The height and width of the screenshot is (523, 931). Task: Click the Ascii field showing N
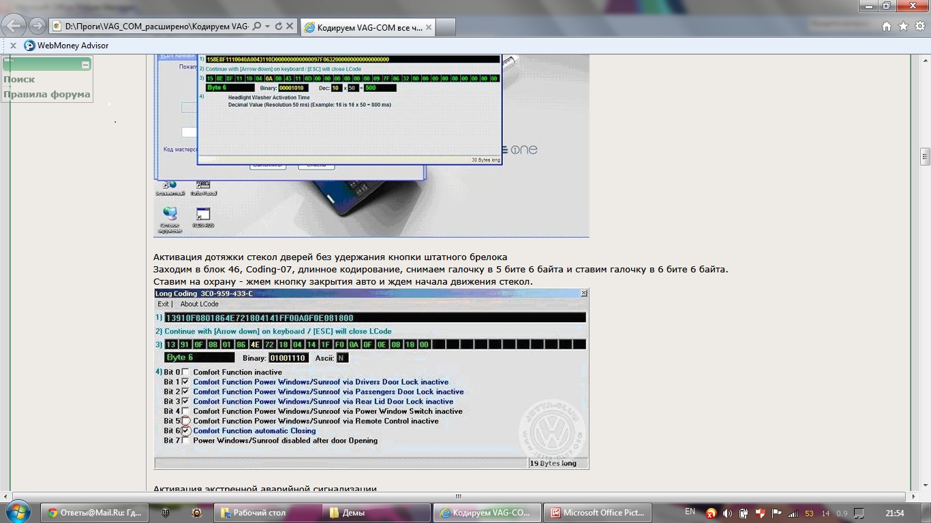pos(342,358)
